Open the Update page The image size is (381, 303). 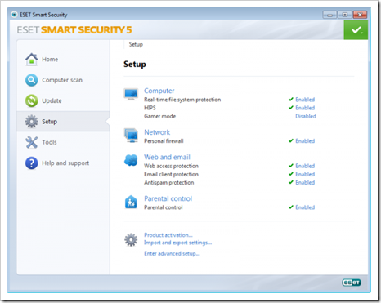coord(63,100)
